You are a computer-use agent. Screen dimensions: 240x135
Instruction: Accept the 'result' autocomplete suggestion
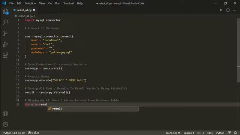pos(93,109)
